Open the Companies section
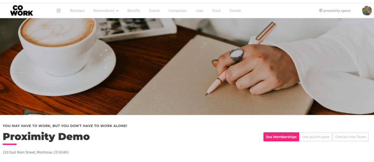Screen dimensions: 374x162 (178, 11)
